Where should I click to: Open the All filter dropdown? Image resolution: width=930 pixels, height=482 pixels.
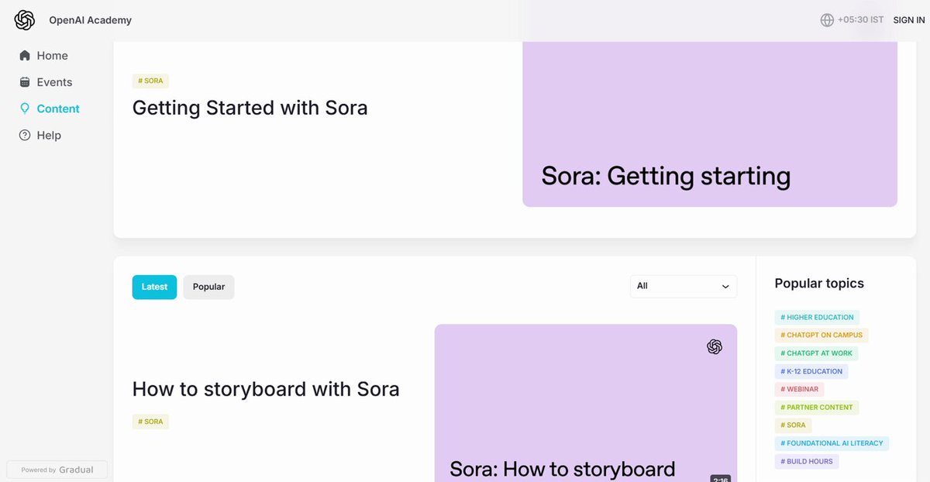pyautogui.click(x=683, y=286)
